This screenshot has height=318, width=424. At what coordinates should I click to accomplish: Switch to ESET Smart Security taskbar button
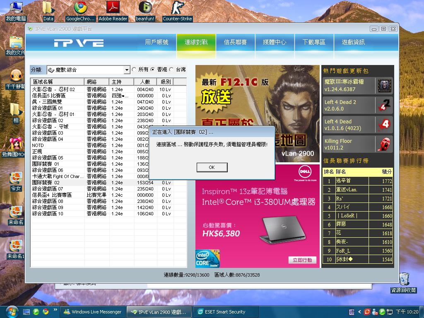click(x=225, y=312)
